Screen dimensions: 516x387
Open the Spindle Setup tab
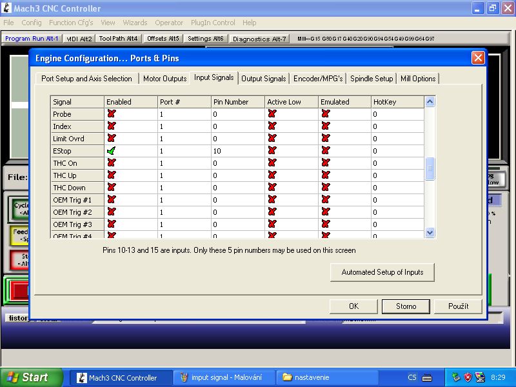pyautogui.click(x=372, y=79)
